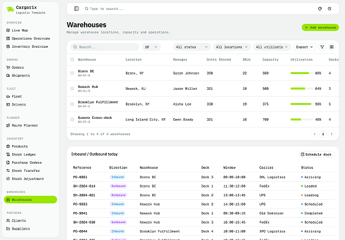
Task: Click reference SH-2024-014
Action: point(84,186)
